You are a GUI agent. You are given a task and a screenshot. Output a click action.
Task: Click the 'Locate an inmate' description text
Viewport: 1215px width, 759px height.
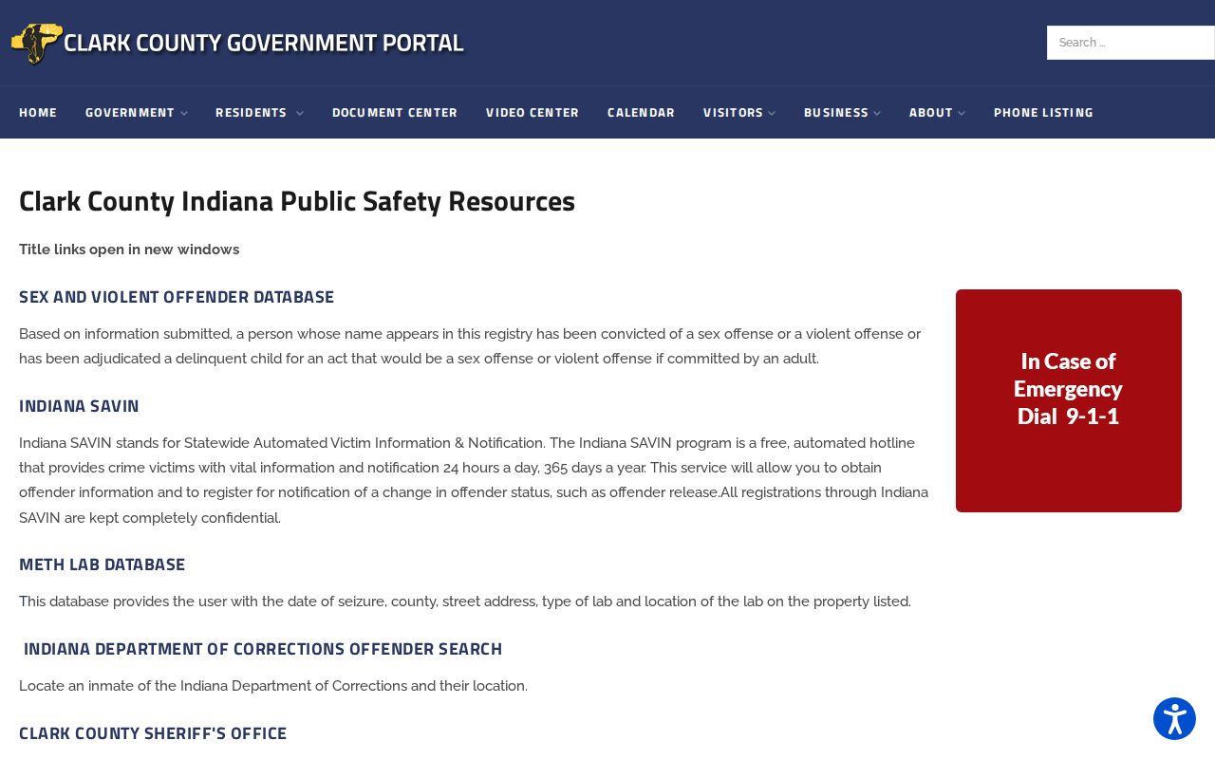click(x=273, y=686)
